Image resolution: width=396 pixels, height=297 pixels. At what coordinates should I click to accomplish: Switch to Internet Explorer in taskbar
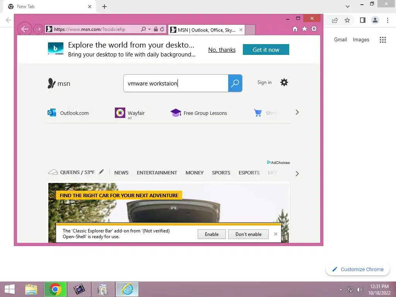point(127,289)
